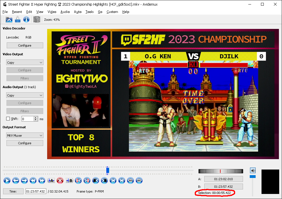
Task: Click the current time input field
Action: [36, 191]
